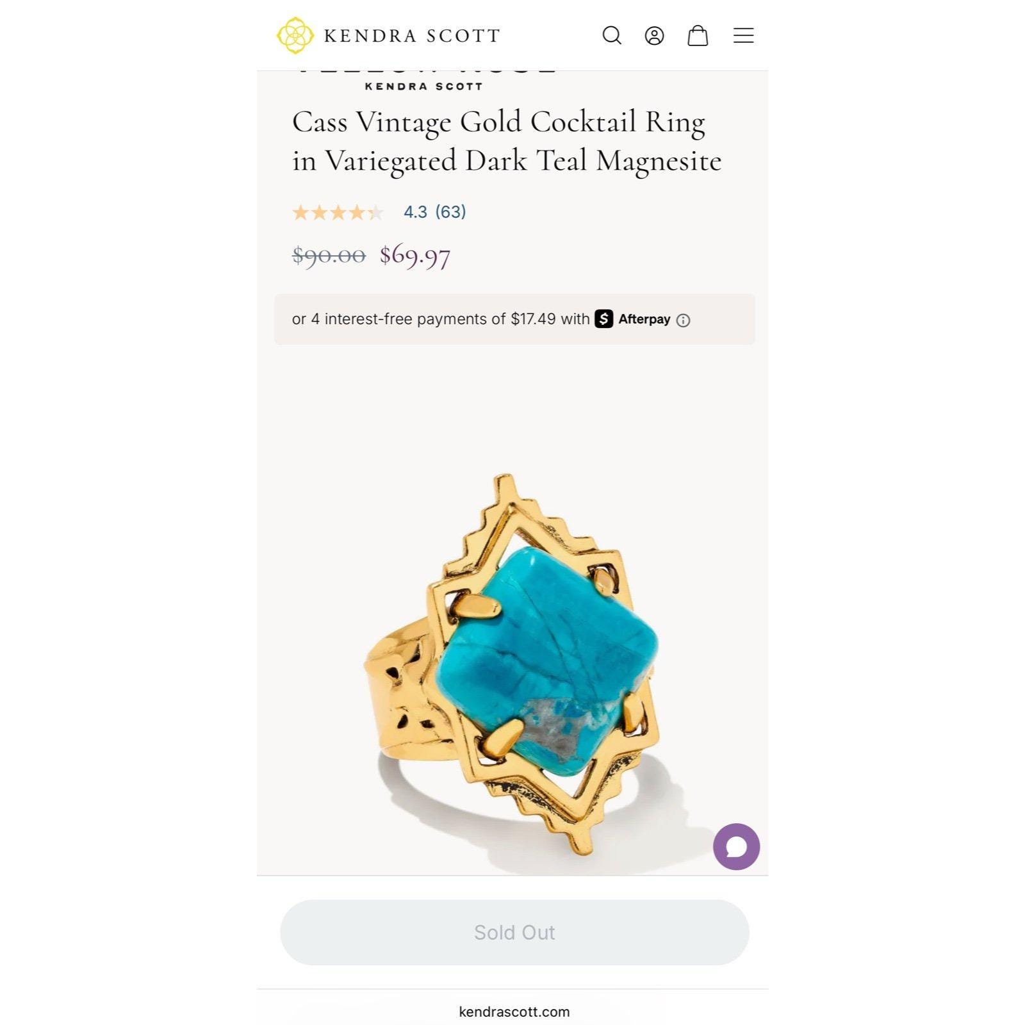Click the Afterpay logo badge
The width and height of the screenshot is (1025, 1025).
[632, 319]
